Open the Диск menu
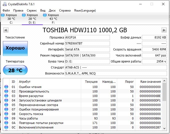 pyautogui.click(x=52, y=10)
